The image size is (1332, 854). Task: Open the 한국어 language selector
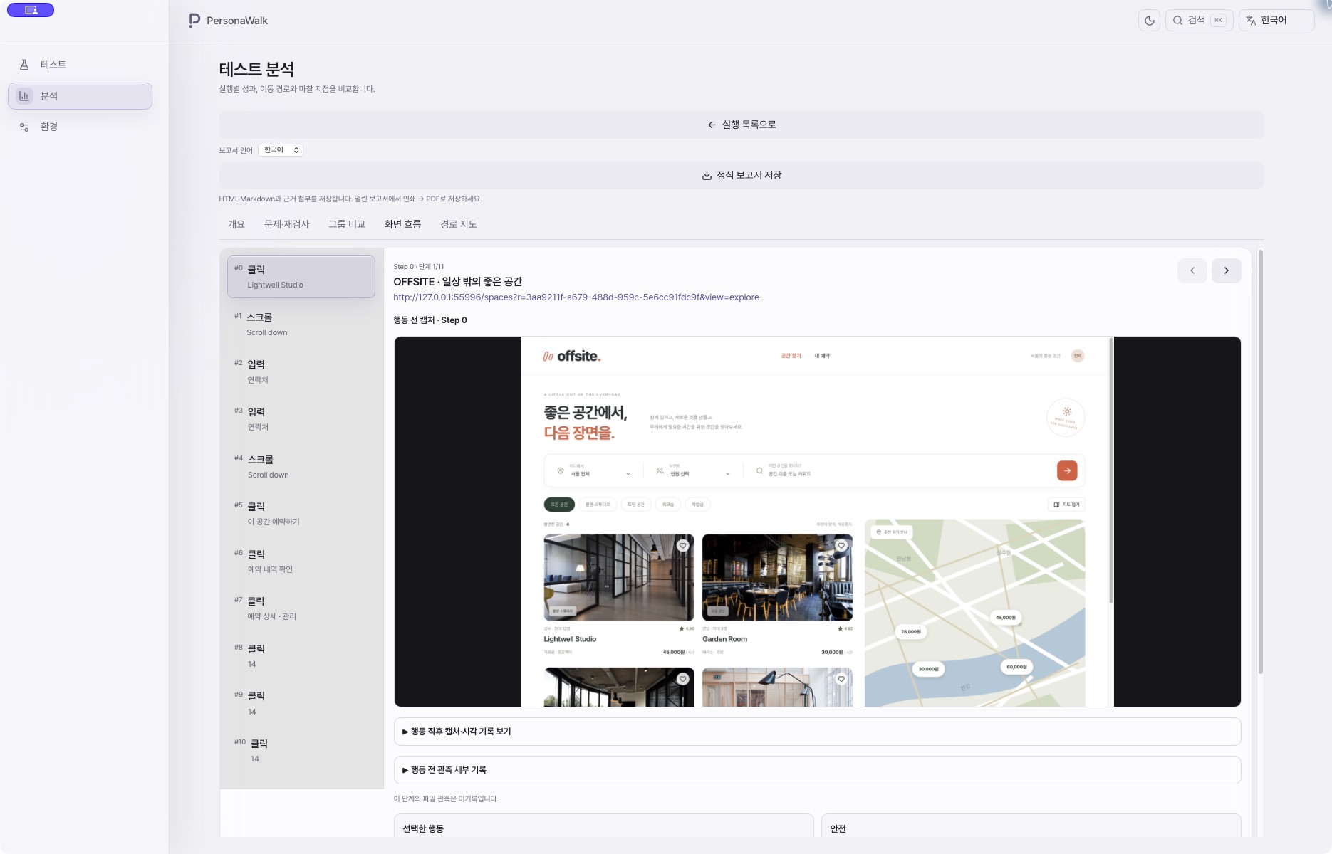(1276, 21)
